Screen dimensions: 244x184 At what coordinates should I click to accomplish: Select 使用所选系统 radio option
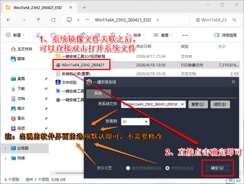tap(179, 168)
